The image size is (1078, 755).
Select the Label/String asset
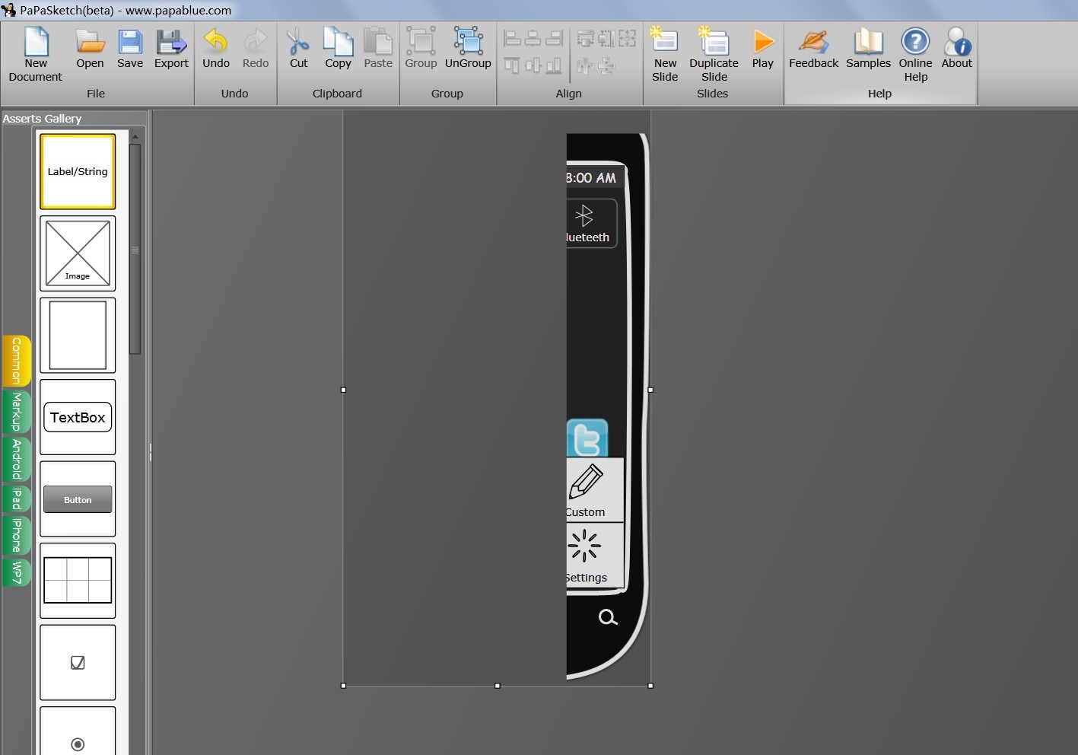tap(78, 171)
